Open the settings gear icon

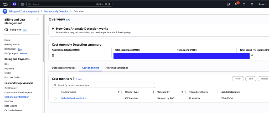[x=252, y=4]
